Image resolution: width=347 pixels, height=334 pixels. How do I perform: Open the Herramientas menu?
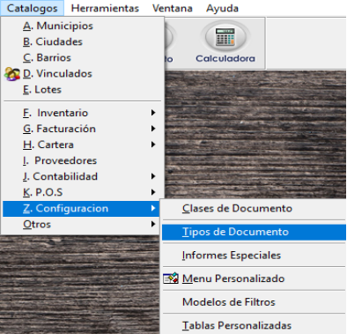coord(105,8)
